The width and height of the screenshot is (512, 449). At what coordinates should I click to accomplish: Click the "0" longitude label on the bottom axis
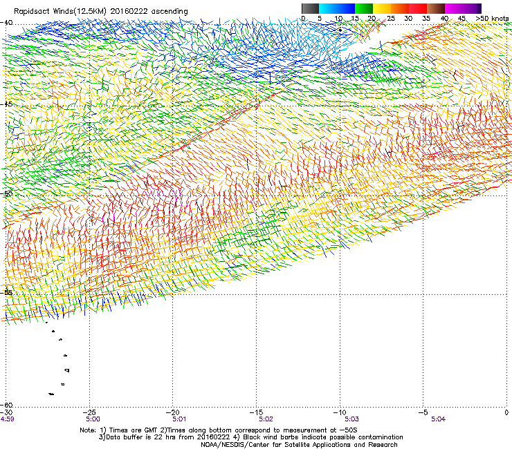tap(506, 412)
